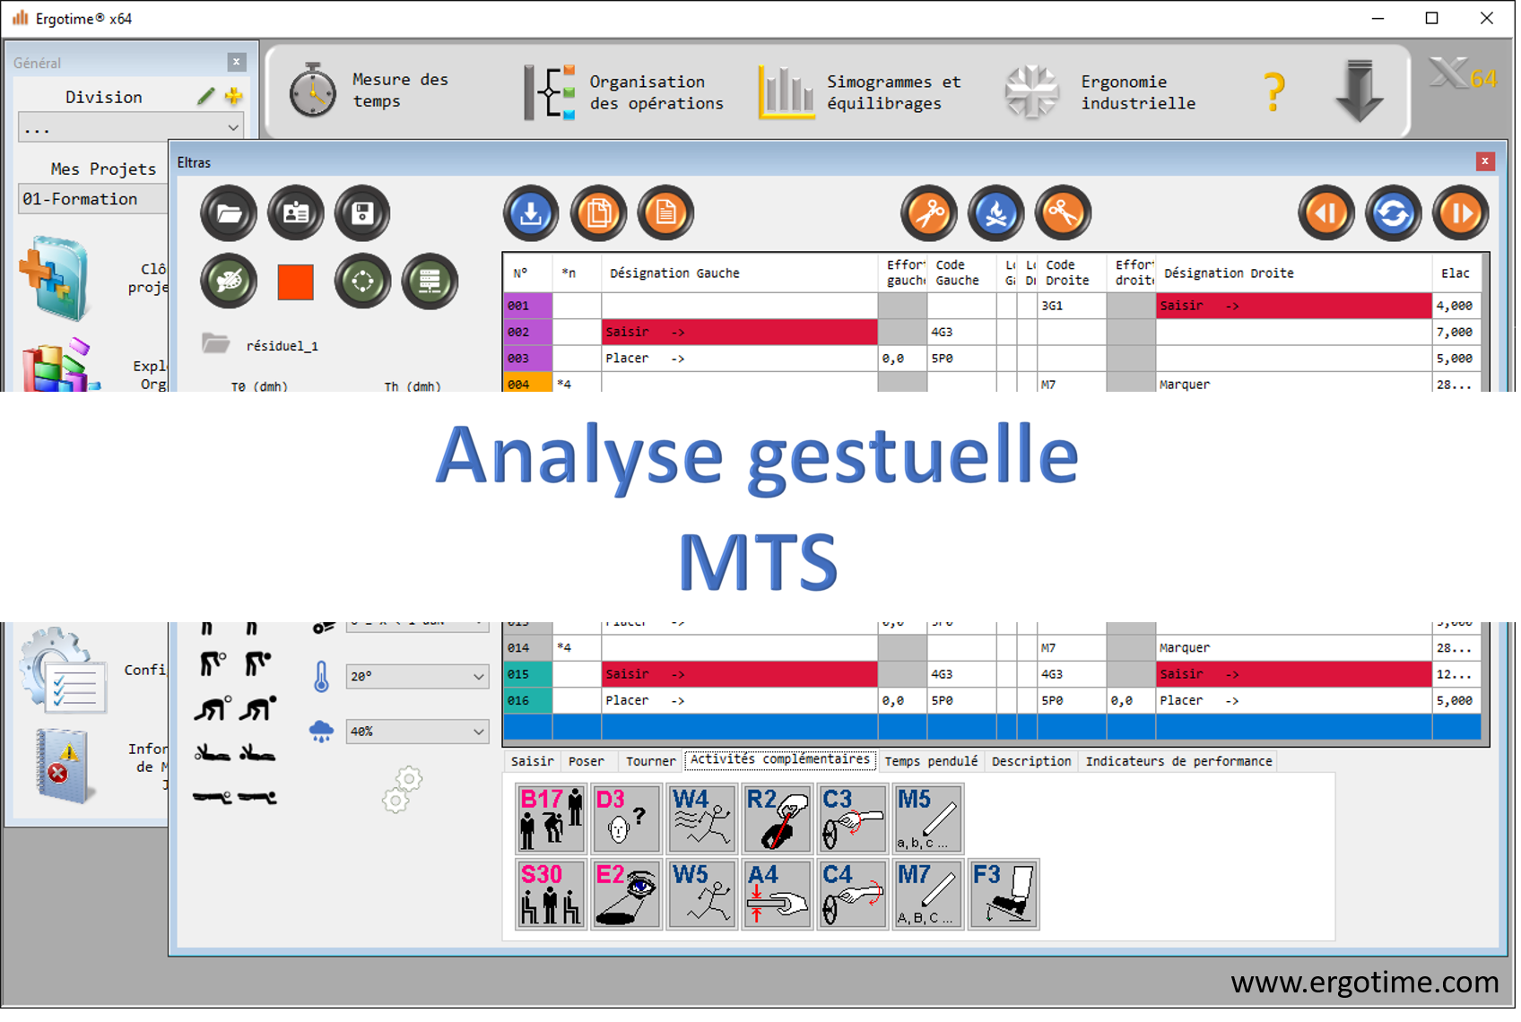Switch to the Description tab
The width and height of the screenshot is (1521, 1022).
pyautogui.click(x=1031, y=761)
